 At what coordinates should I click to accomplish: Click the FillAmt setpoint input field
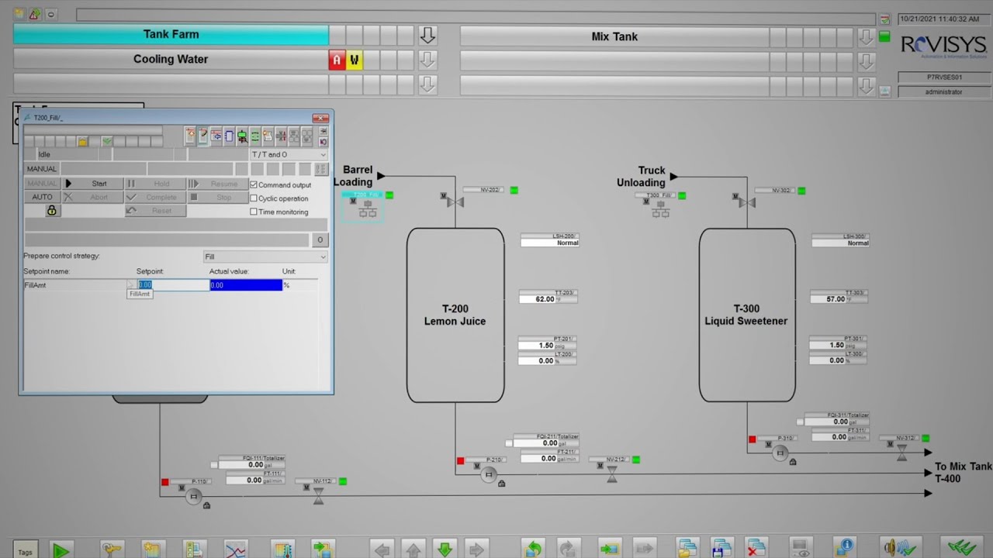click(172, 285)
